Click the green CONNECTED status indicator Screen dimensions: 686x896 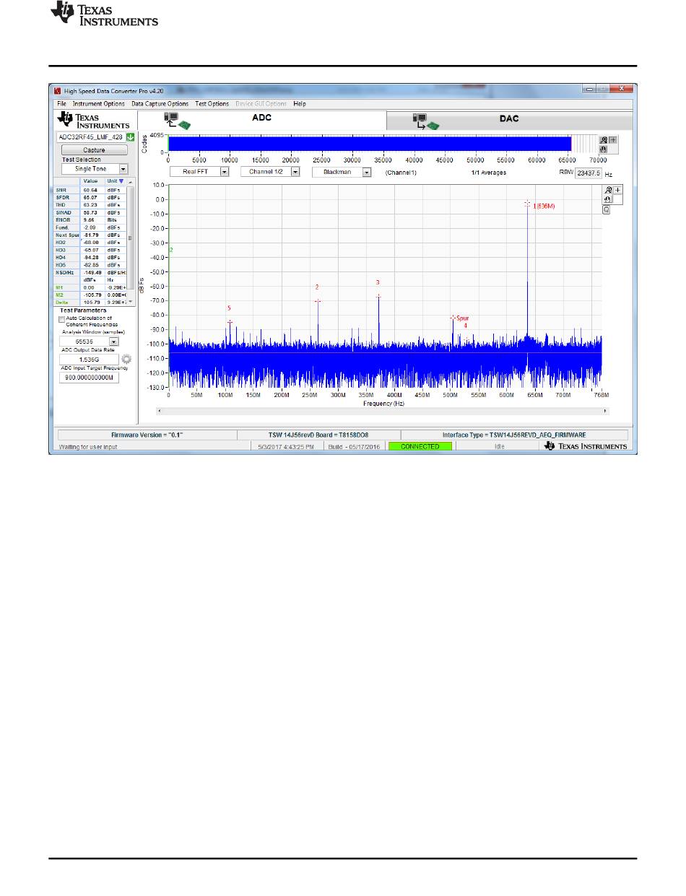(420, 447)
